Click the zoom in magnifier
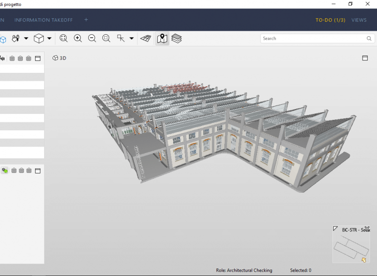Screen dimensions: 377x276 (x=78, y=39)
